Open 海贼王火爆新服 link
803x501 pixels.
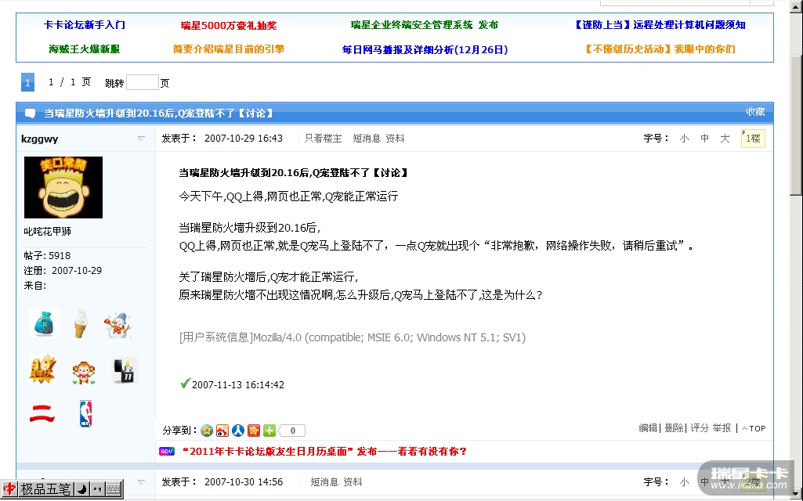85,49
